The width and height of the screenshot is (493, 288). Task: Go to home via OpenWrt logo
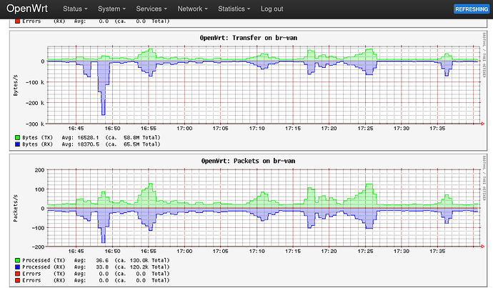[x=28, y=9]
